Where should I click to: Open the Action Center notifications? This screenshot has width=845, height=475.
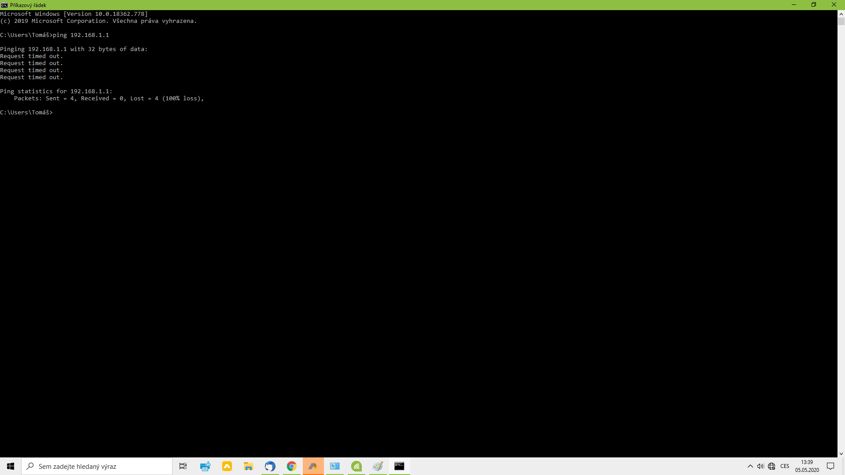(x=830, y=466)
